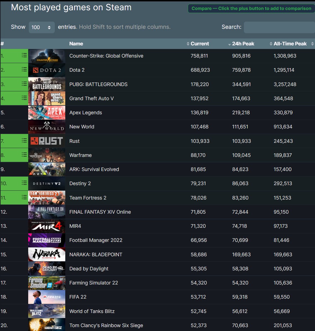Click the Farming Simulator 22 thumbnail

(x=47, y=283)
